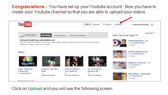Viewport: 168px width, 95px height.
Task: Open first Celebrity Big Brother thumbnail with eye logo
Action: [x=120, y=43]
